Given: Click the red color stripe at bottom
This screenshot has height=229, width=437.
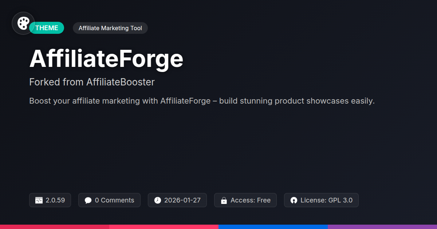Looking at the screenshot, I should tap(55, 226).
